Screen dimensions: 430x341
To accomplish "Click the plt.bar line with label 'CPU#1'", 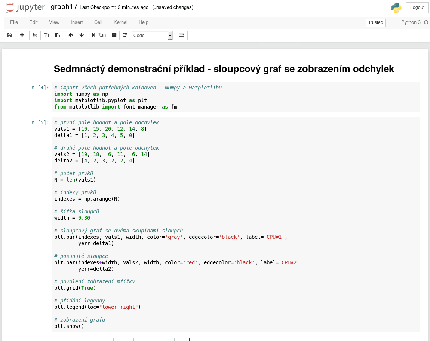I will (171, 237).
